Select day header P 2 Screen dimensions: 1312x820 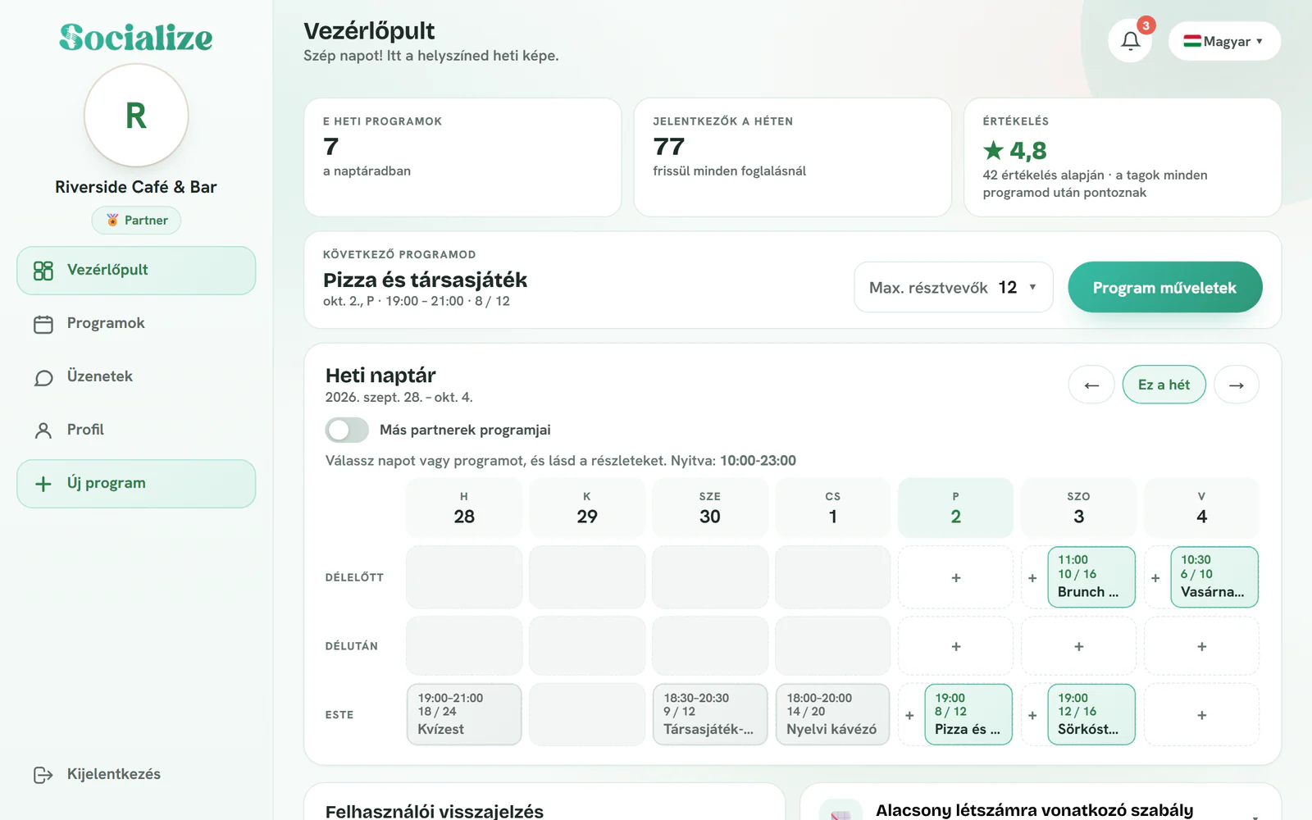(956, 508)
